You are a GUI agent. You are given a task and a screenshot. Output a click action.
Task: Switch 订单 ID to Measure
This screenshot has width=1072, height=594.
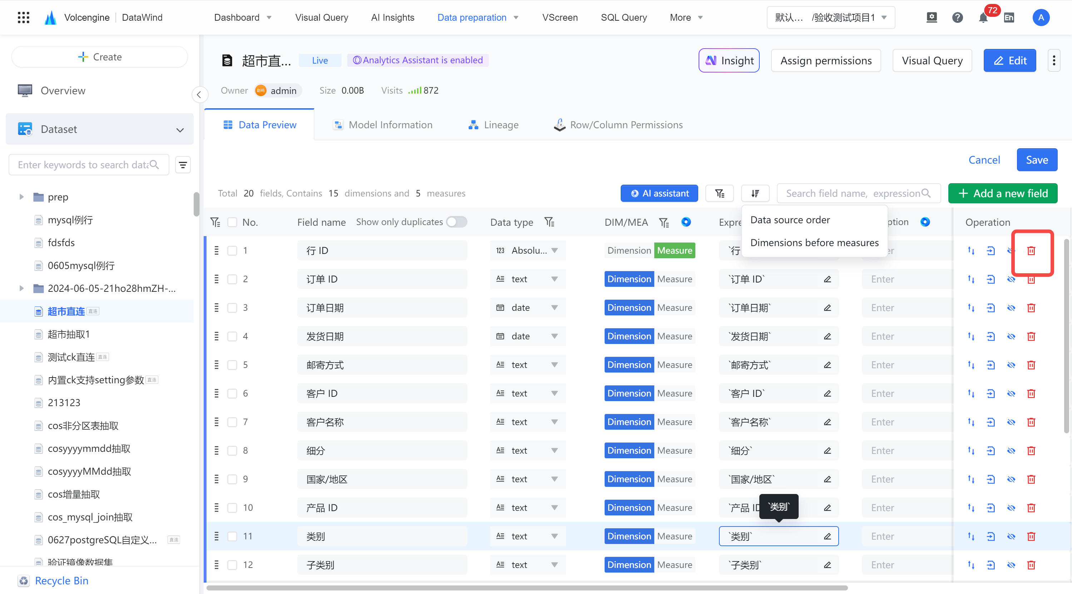coord(675,279)
